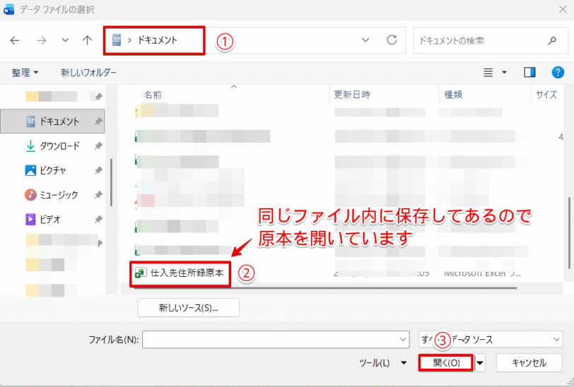Click pin icon beside ミュージック
The image size is (574, 387).
pyautogui.click(x=98, y=195)
